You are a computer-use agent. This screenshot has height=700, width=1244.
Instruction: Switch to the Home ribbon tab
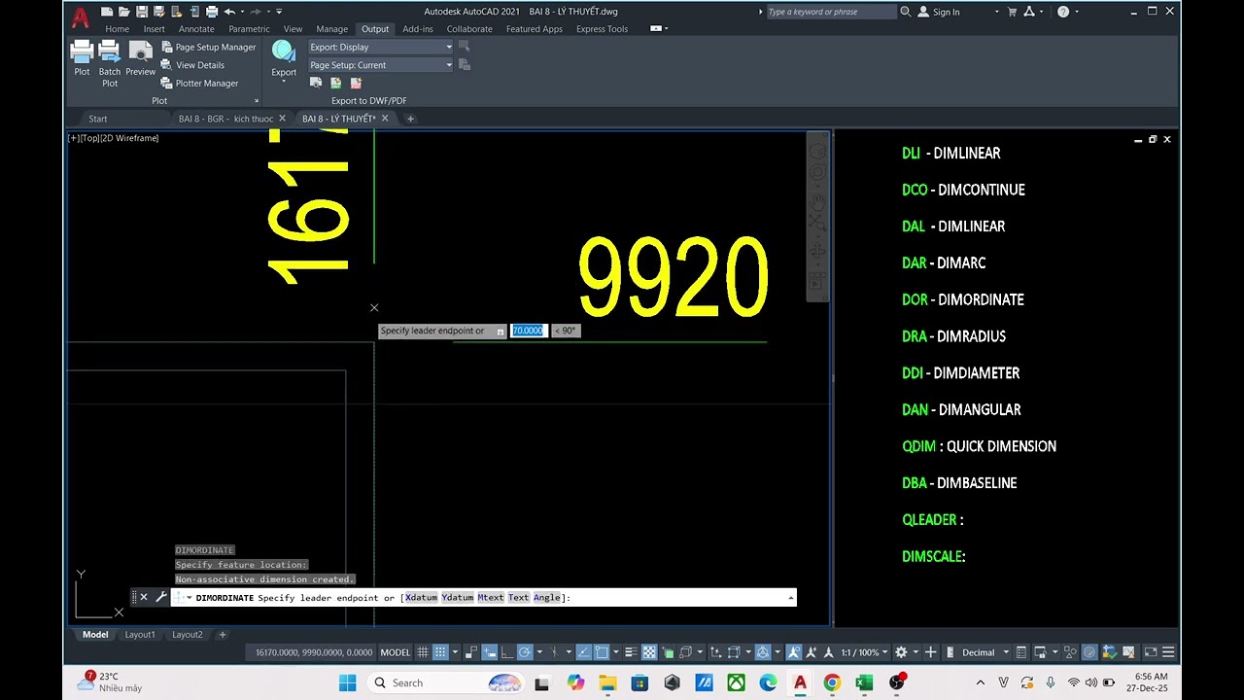117,29
